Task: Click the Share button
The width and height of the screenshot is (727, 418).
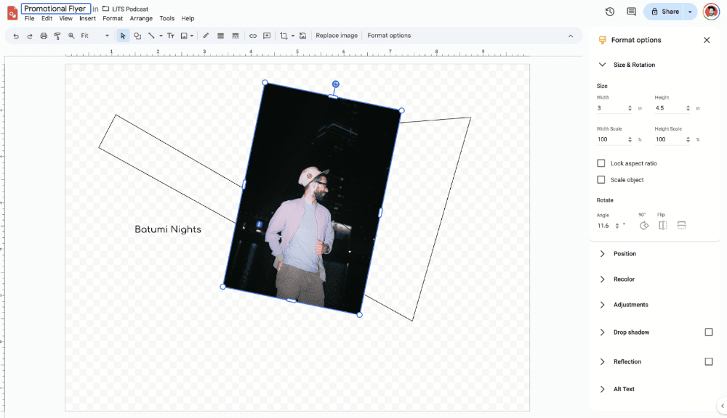Action: coord(664,12)
